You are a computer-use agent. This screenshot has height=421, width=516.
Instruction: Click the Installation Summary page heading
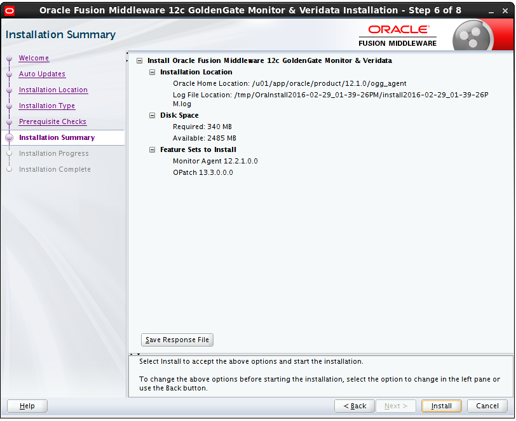point(60,34)
